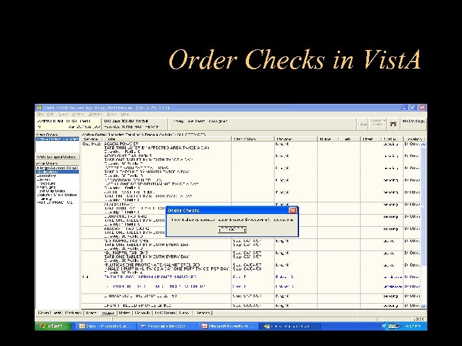The image size is (462, 346).
Task: Click the Chart column header
Action: (371, 139)
